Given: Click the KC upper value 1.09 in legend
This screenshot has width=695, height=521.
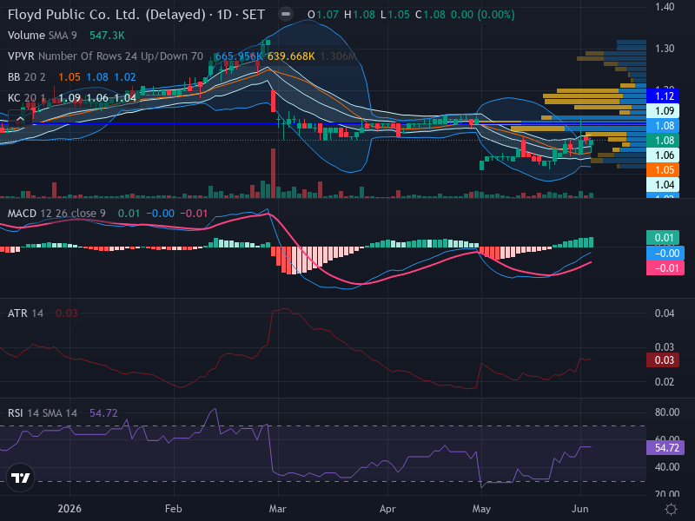Looking at the screenshot, I should click(x=69, y=97).
